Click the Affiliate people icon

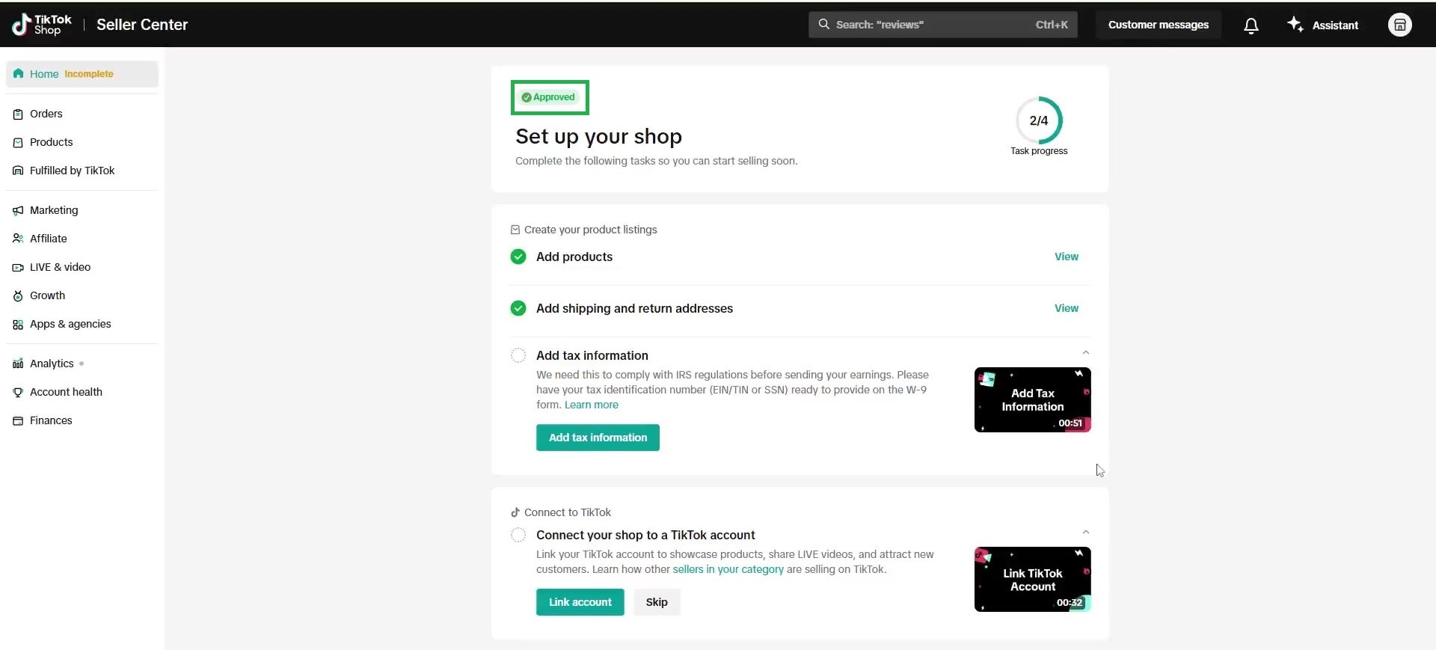point(18,239)
